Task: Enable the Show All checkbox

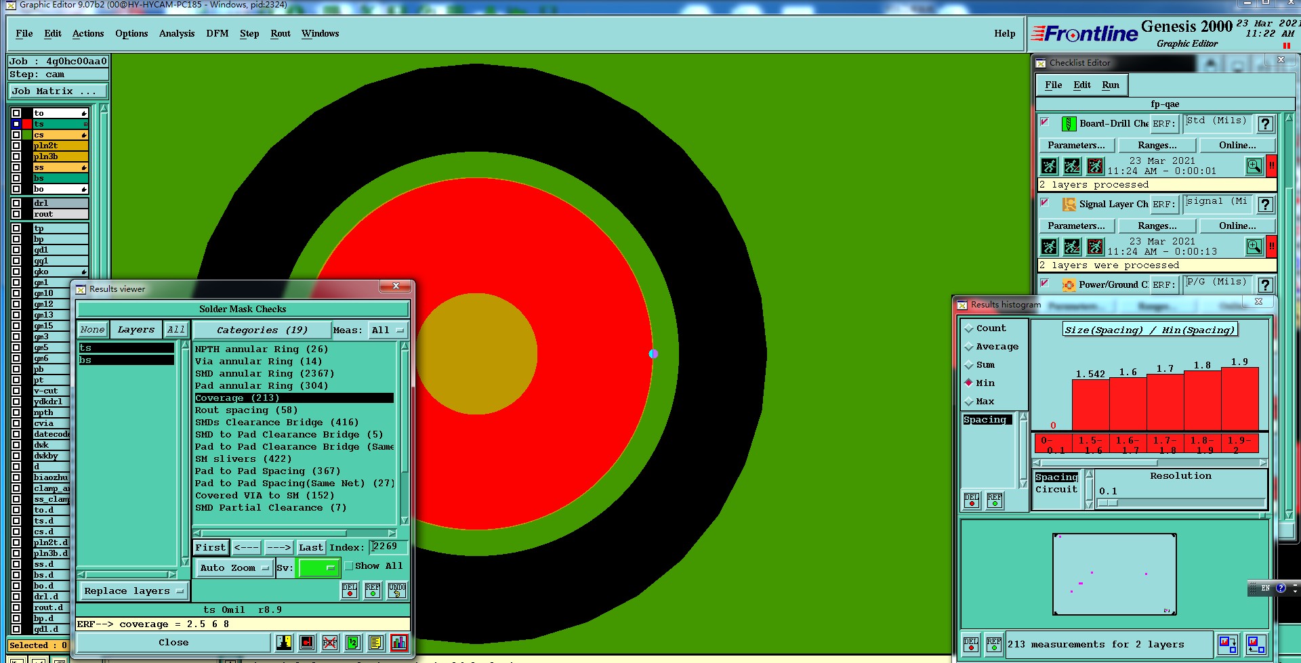Action: (x=349, y=566)
